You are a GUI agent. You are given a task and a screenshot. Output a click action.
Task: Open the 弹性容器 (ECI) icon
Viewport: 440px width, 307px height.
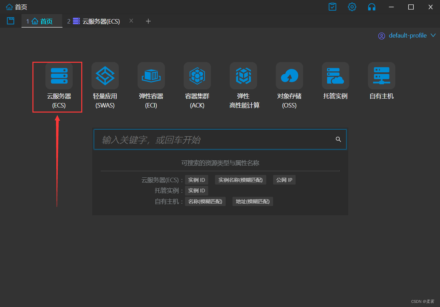click(151, 76)
